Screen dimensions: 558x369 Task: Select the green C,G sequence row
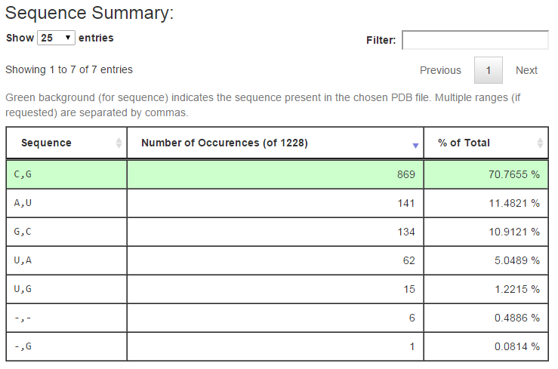tap(66, 174)
